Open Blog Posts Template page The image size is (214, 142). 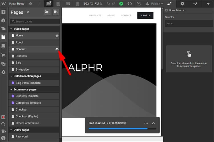click(x=34, y=83)
